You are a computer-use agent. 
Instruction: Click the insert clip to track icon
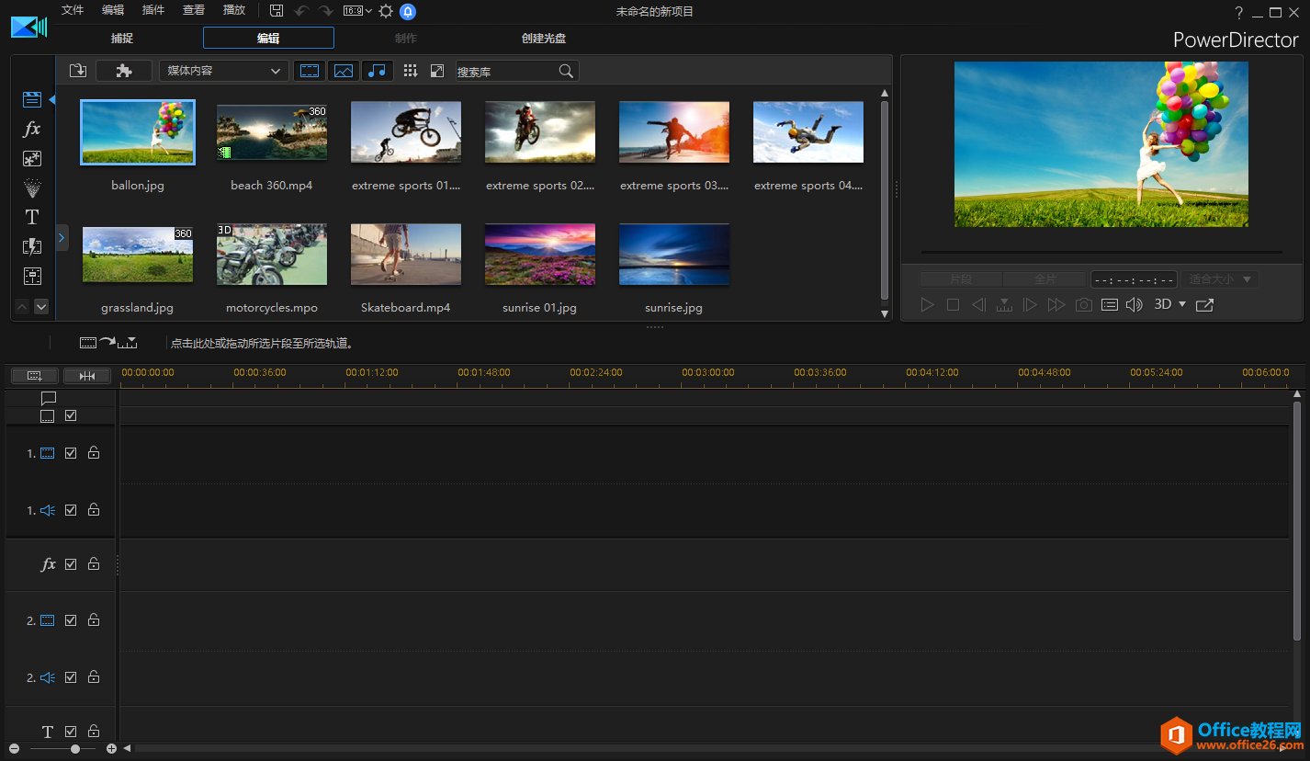coord(108,342)
